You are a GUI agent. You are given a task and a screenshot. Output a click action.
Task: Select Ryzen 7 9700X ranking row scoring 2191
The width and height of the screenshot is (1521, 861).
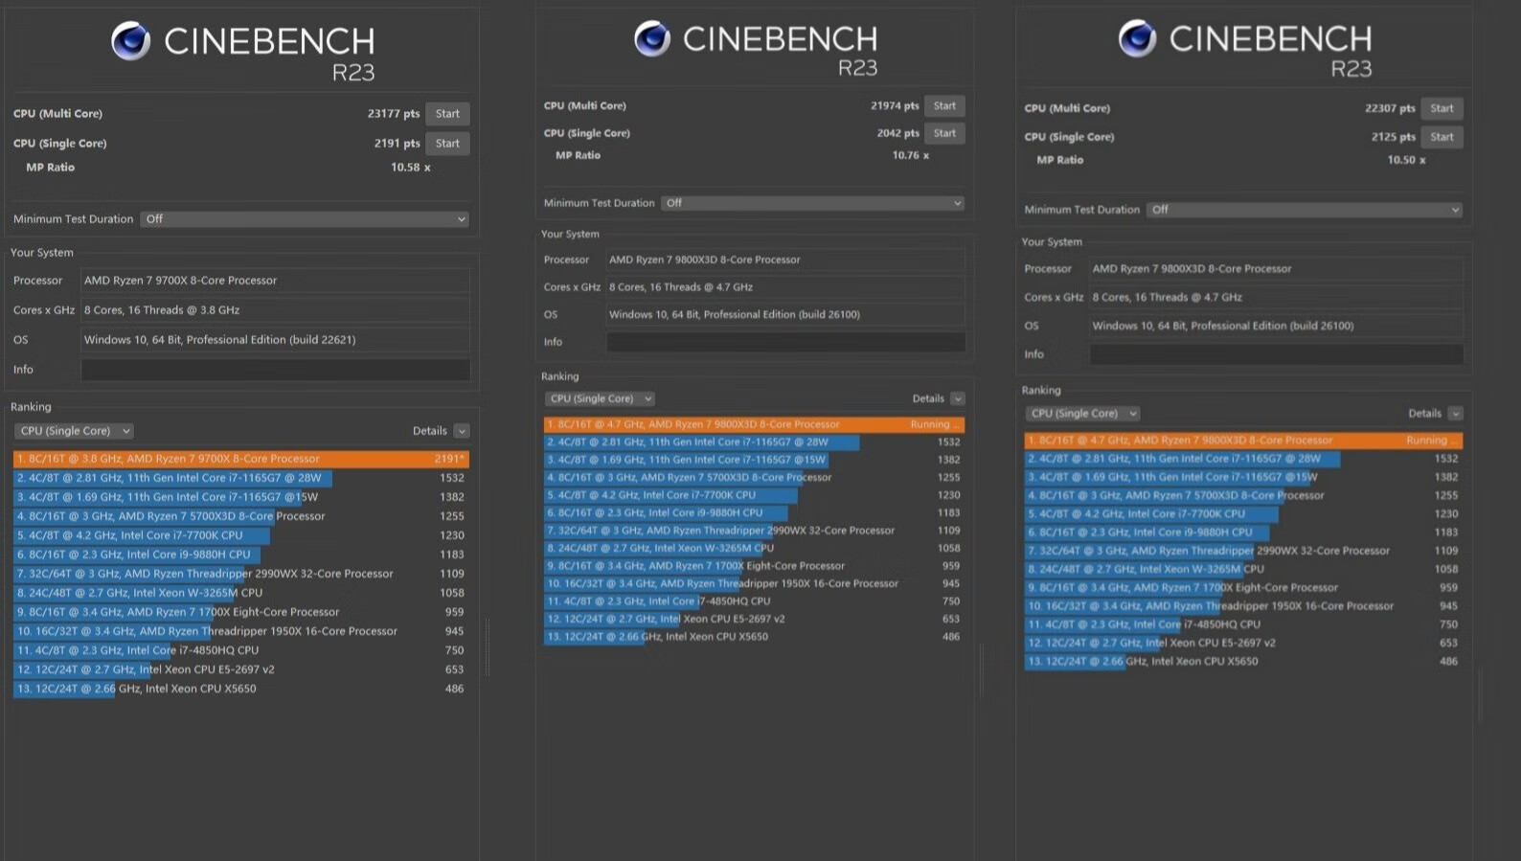(241, 459)
